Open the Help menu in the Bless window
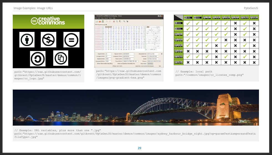 coord(114,18)
